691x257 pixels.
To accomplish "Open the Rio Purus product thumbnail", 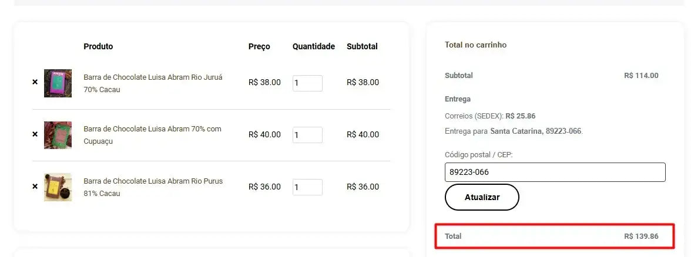I will pos(58,187).
